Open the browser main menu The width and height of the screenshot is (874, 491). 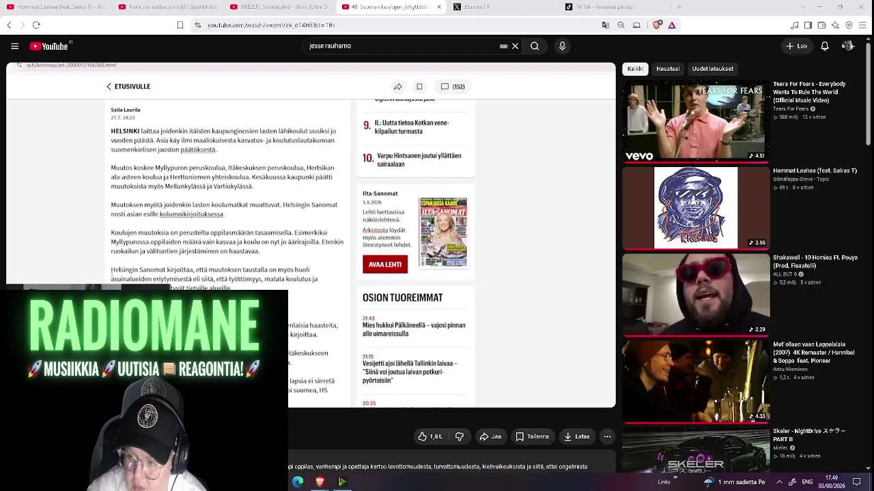[864, 25]
